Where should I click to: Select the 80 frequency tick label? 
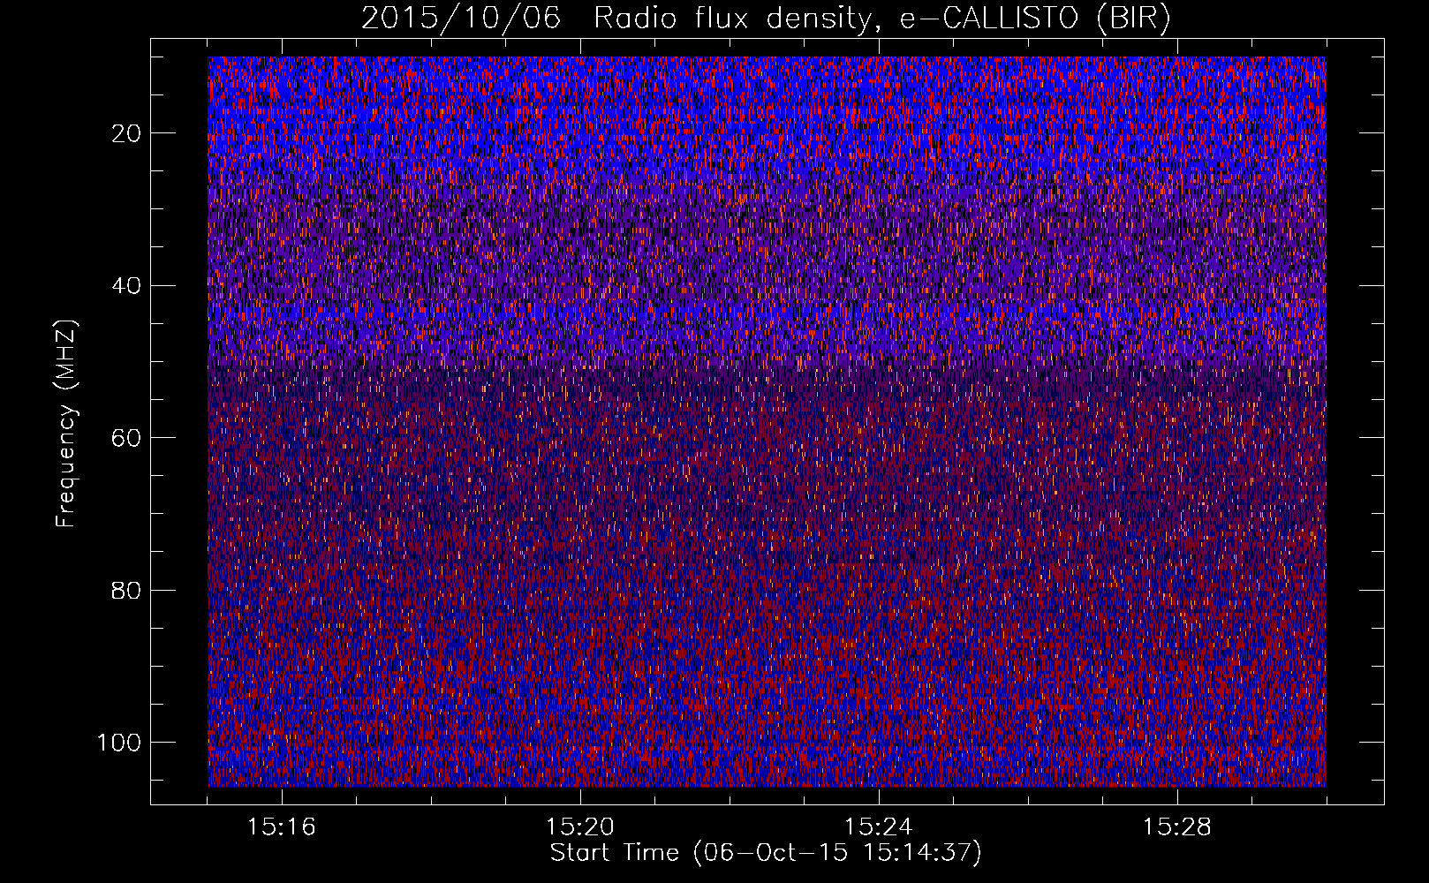click(125, 591)
